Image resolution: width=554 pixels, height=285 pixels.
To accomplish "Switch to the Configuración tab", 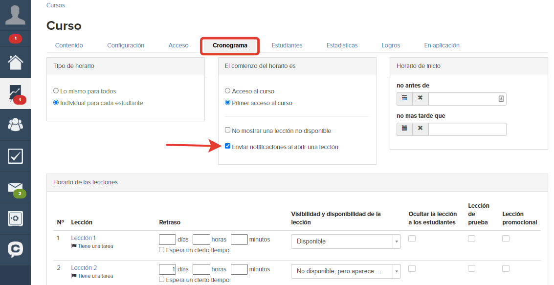I will click(x=126, y=45).
